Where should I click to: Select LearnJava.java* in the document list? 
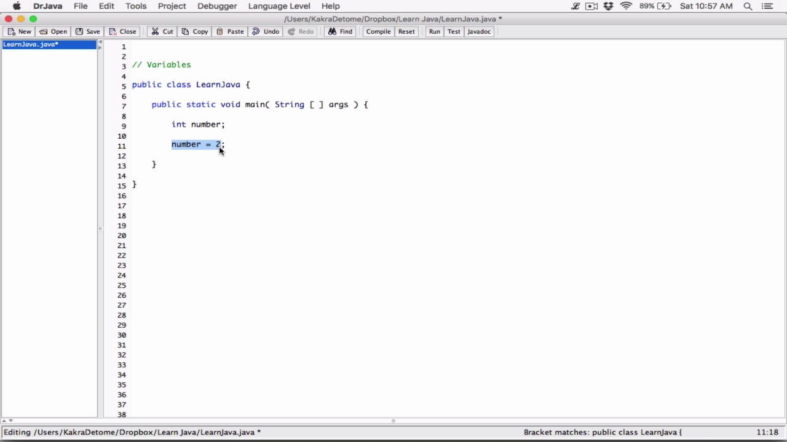coord(49,44)
